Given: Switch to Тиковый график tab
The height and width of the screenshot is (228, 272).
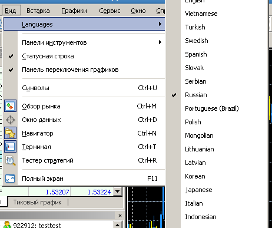Looking at the screenshot, I should (x=38, y=202).
